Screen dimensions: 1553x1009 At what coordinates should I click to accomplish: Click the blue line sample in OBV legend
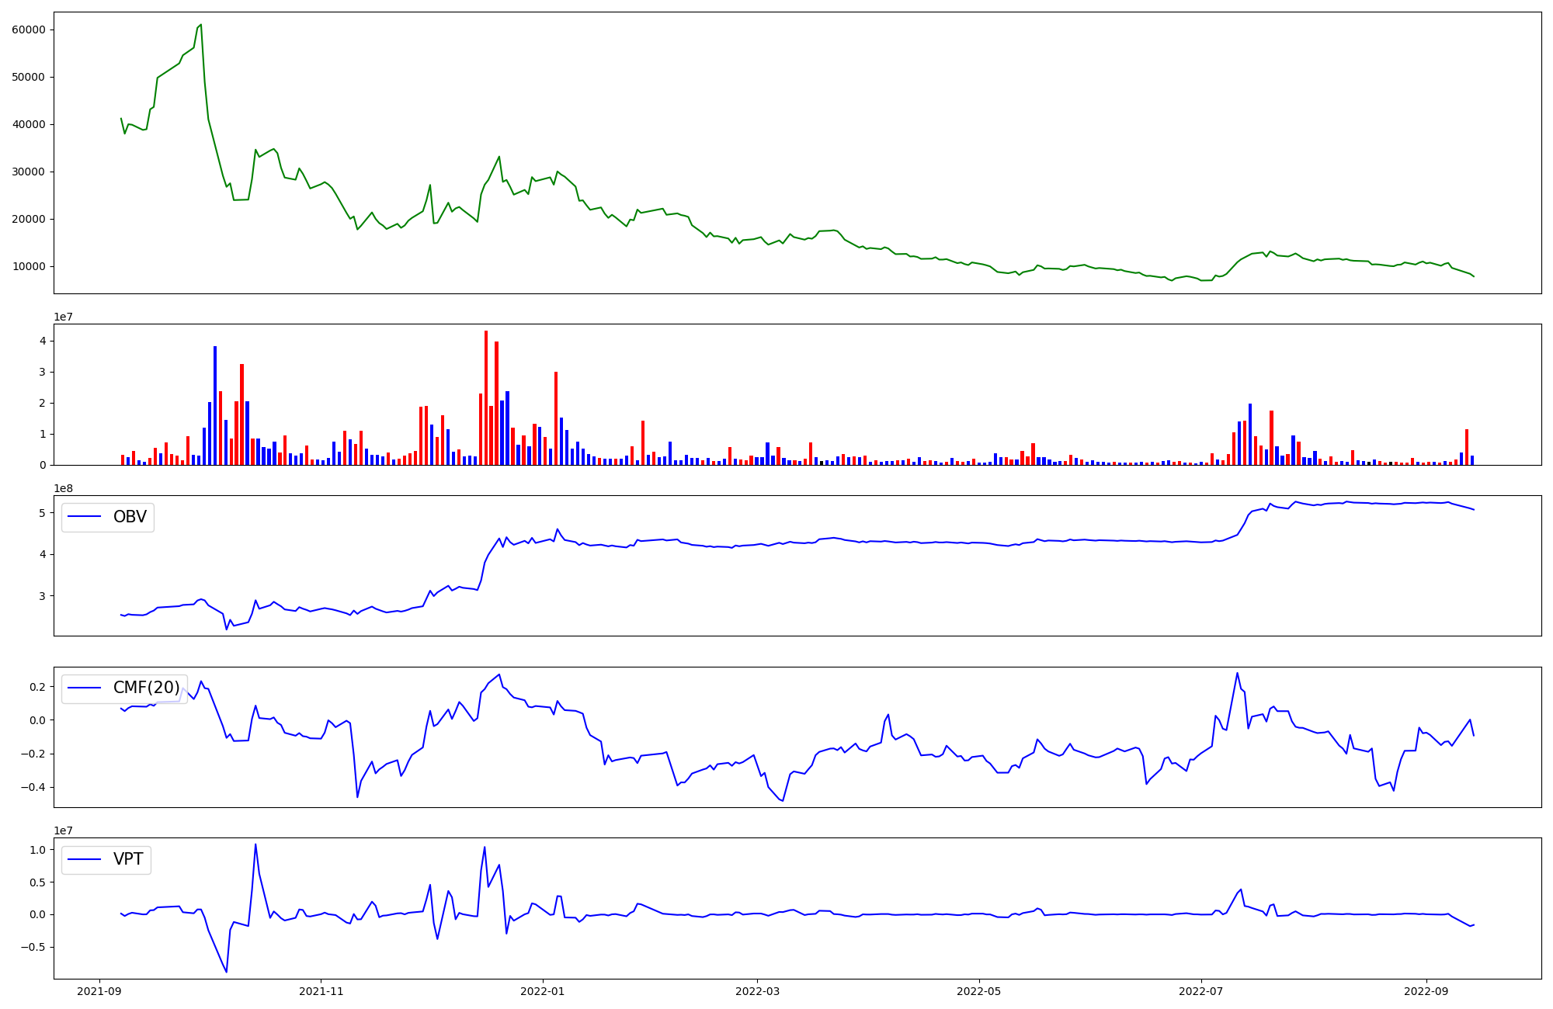(x=85, y=517)
